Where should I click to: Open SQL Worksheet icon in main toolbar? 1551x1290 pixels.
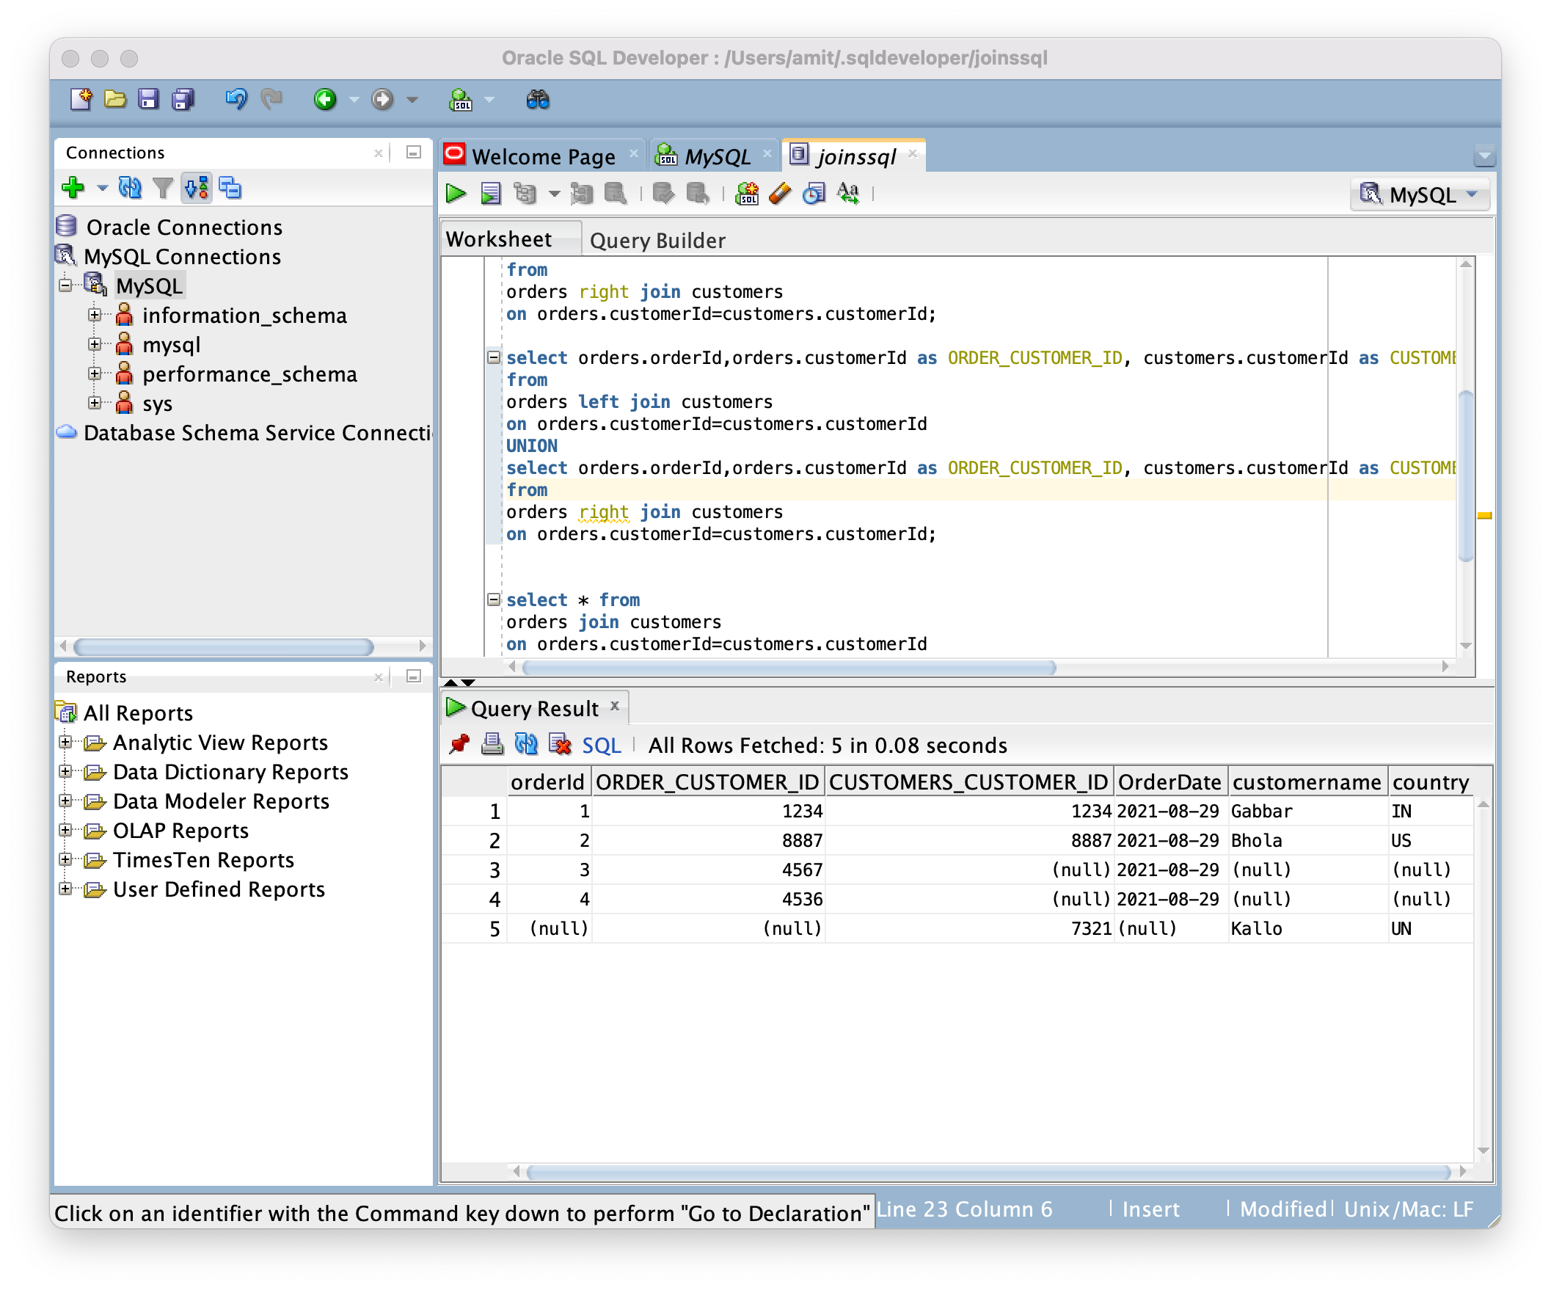pos(461,99)
